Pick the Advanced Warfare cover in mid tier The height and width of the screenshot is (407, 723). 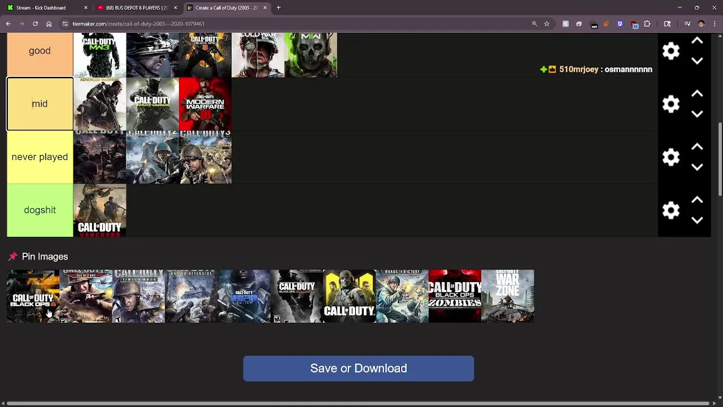coord(99,104)
